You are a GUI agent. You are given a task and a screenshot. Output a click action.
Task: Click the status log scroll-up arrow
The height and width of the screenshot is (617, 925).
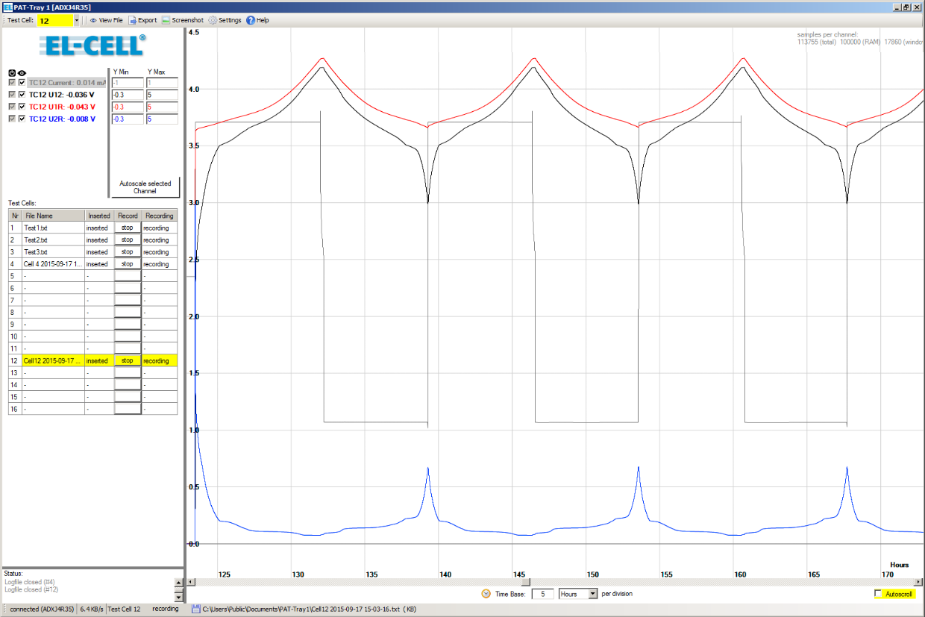click(178, 582)
